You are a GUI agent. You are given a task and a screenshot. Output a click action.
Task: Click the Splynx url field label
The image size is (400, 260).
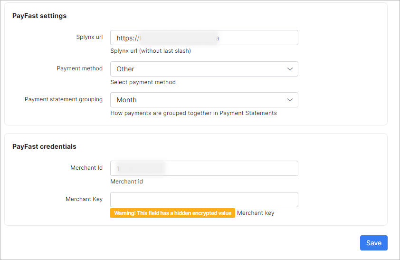pos(89,37)
